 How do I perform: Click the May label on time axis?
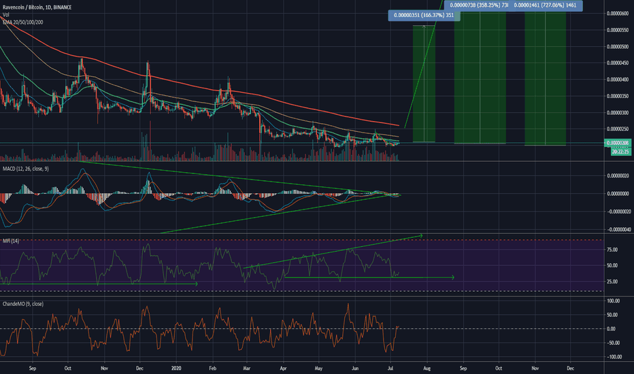318,369
